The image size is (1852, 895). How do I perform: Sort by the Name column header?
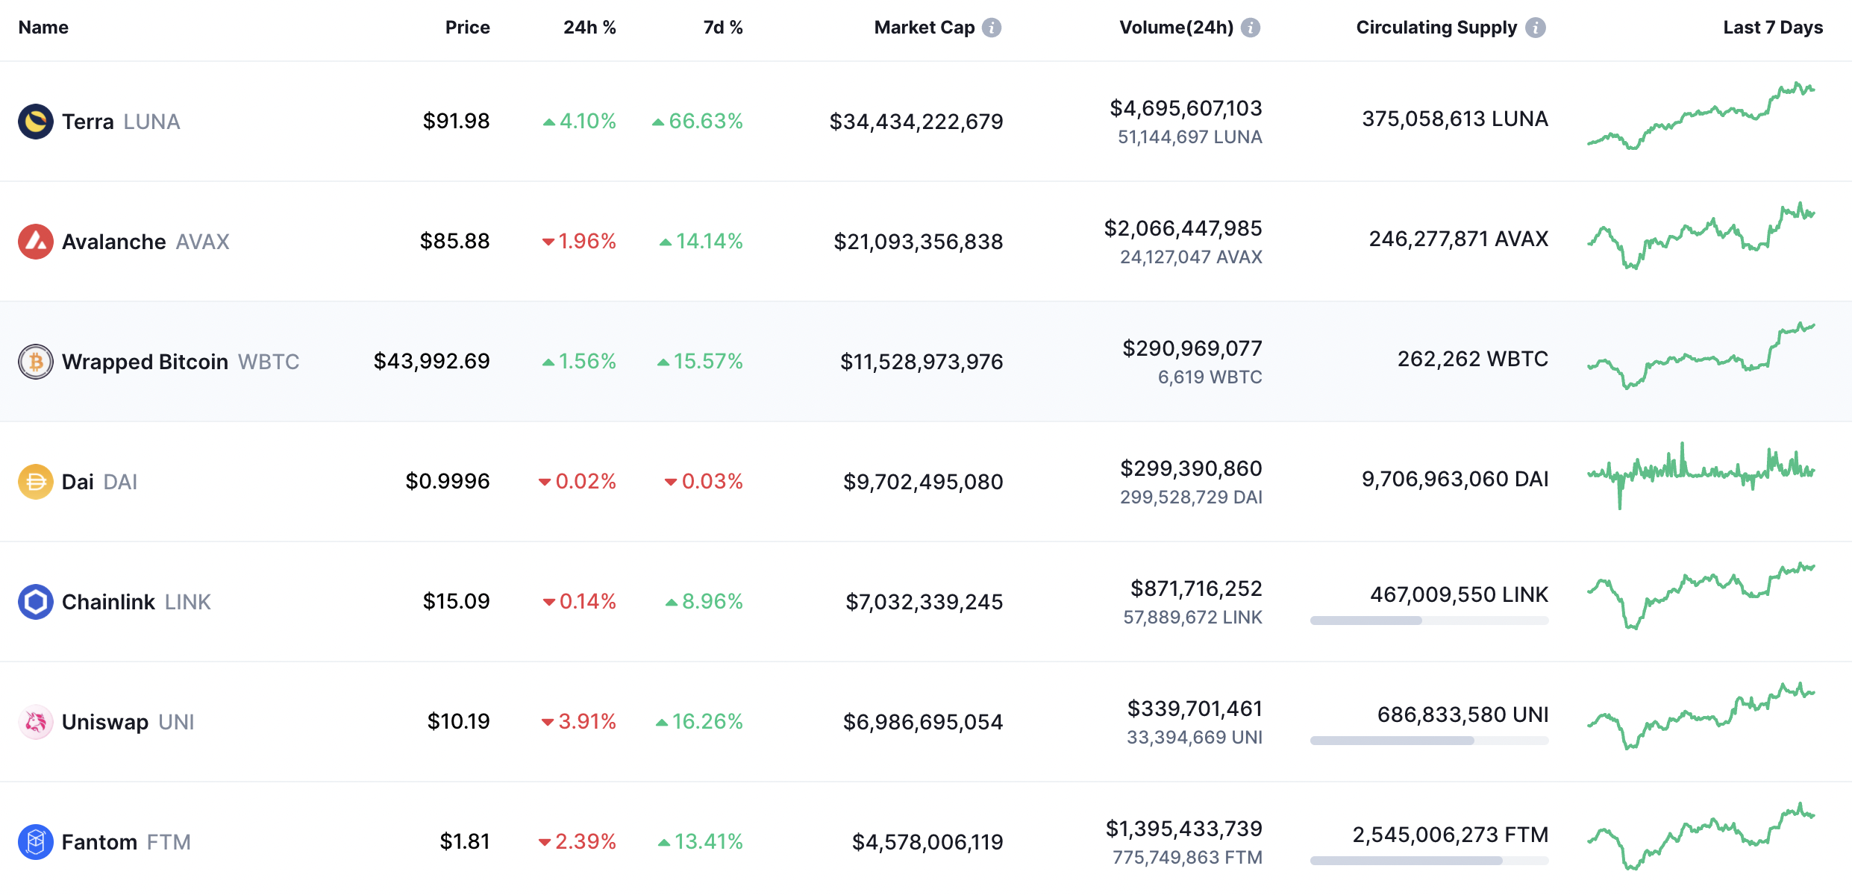click(x=43, y=28)
